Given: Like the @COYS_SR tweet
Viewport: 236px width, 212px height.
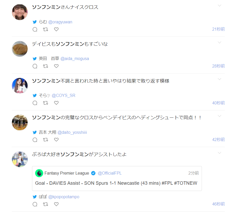Looking at the screenshot, I should tap(56, 103).
